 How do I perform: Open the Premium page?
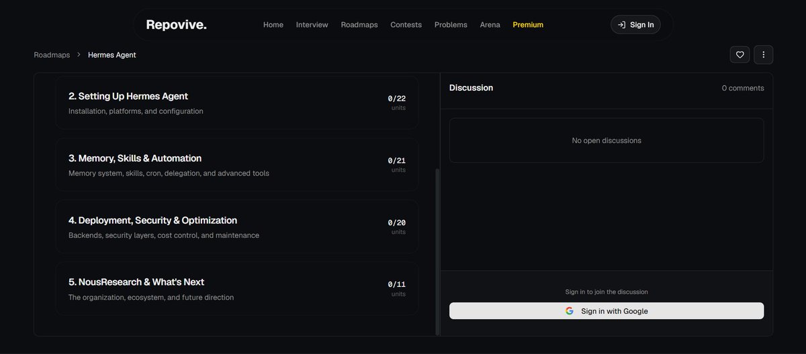click(x=528, y=25)
